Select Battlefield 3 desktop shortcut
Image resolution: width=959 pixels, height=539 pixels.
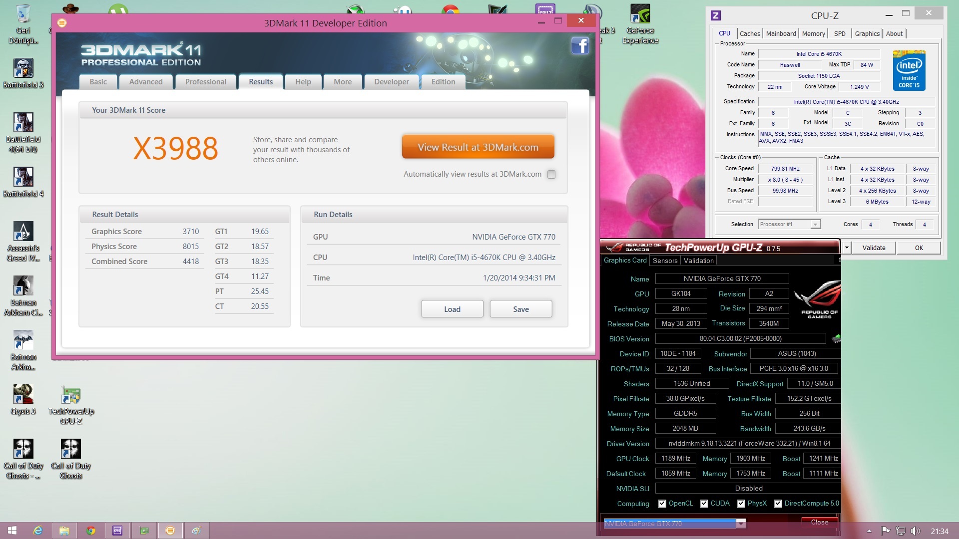pyautogui.click(x=23, y=73)
